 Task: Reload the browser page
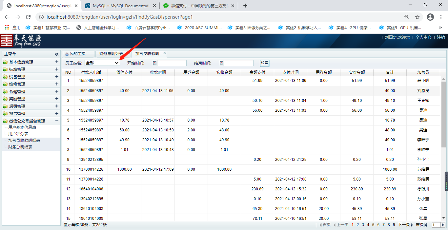(x=28, y=17)
